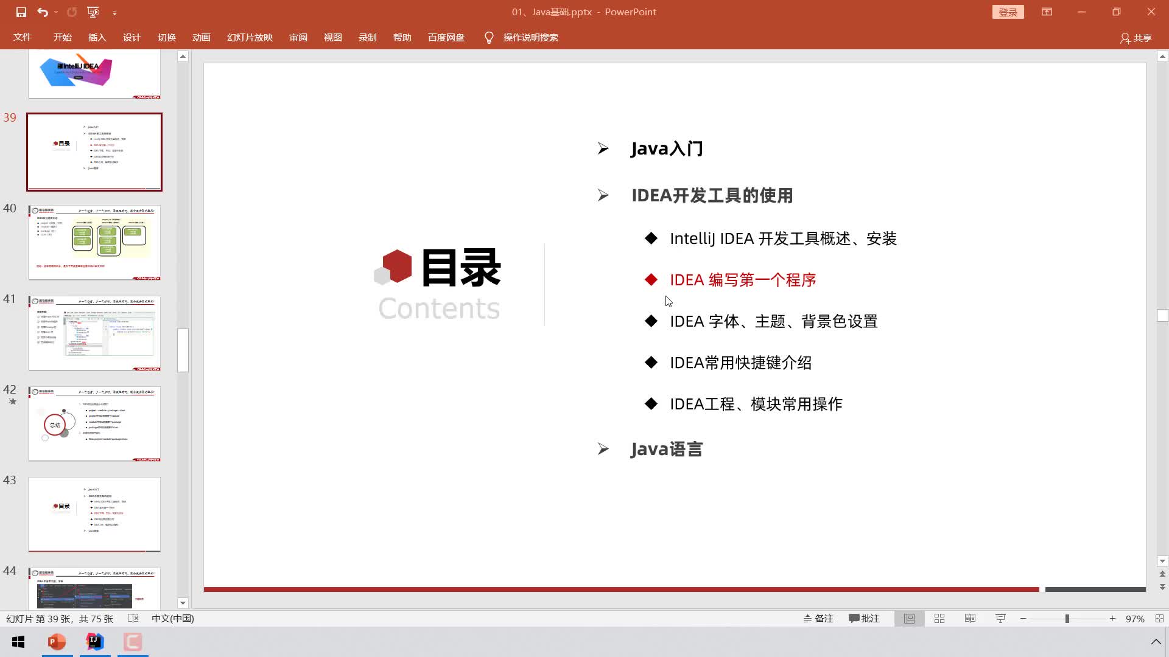This screenshot has width=1169, height=657.
Task: Click the Java语言 heading on slide
Action: (667, 449)
